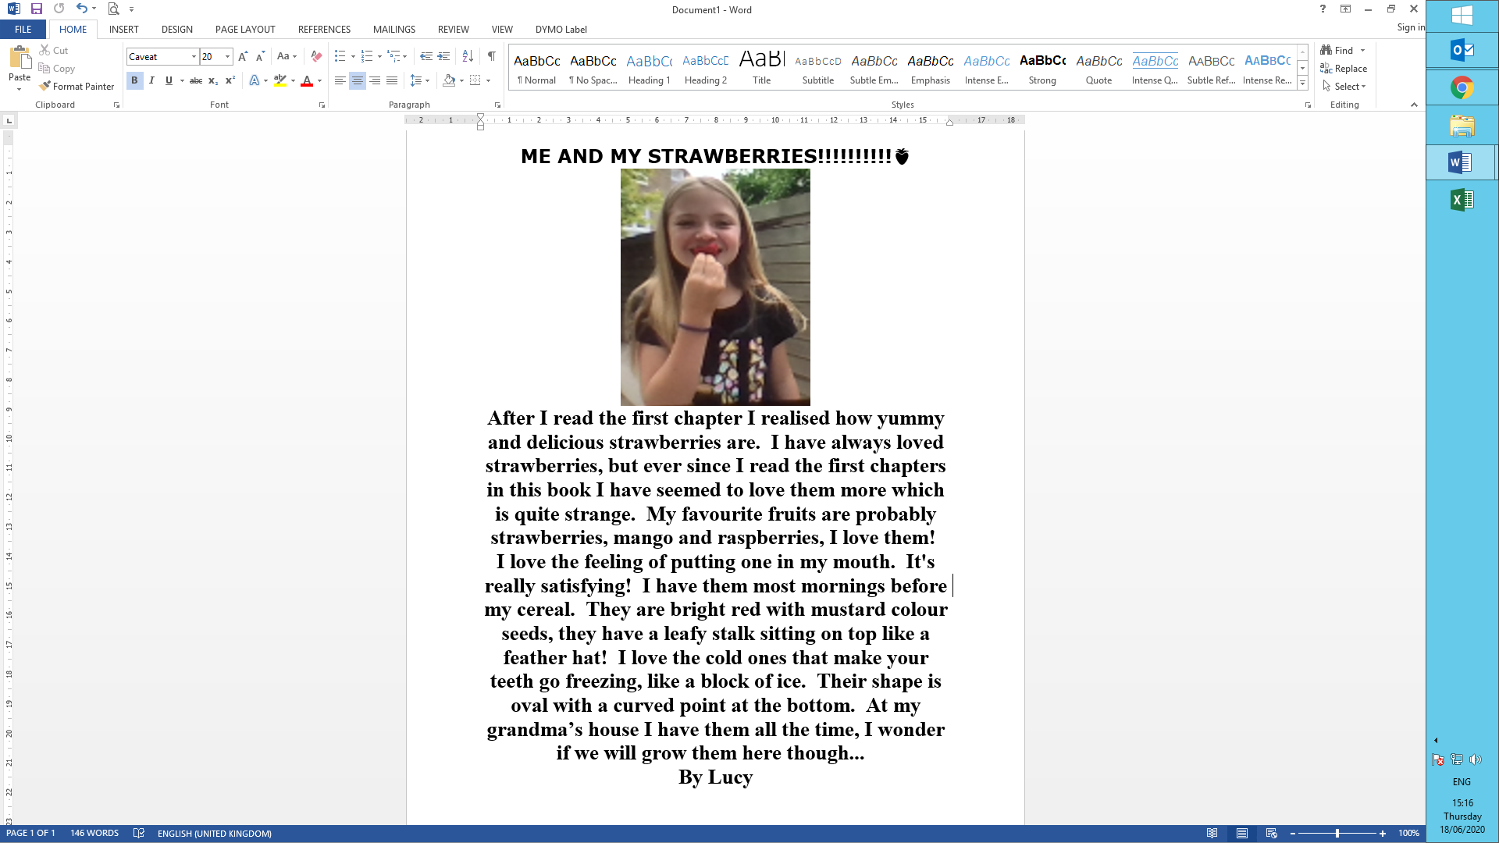Open the FILE tab

coord(23,30)
